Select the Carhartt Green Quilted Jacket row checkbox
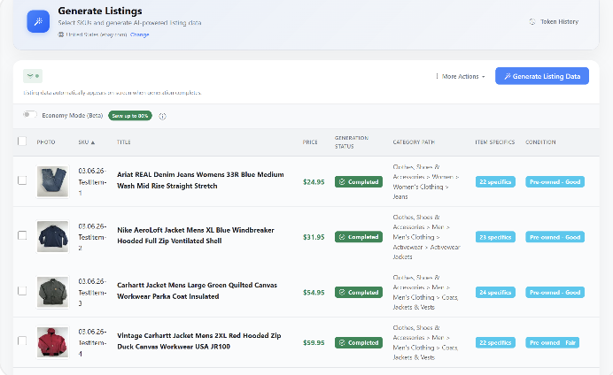Screen dimensions: 613x375 tap(22, 291)
